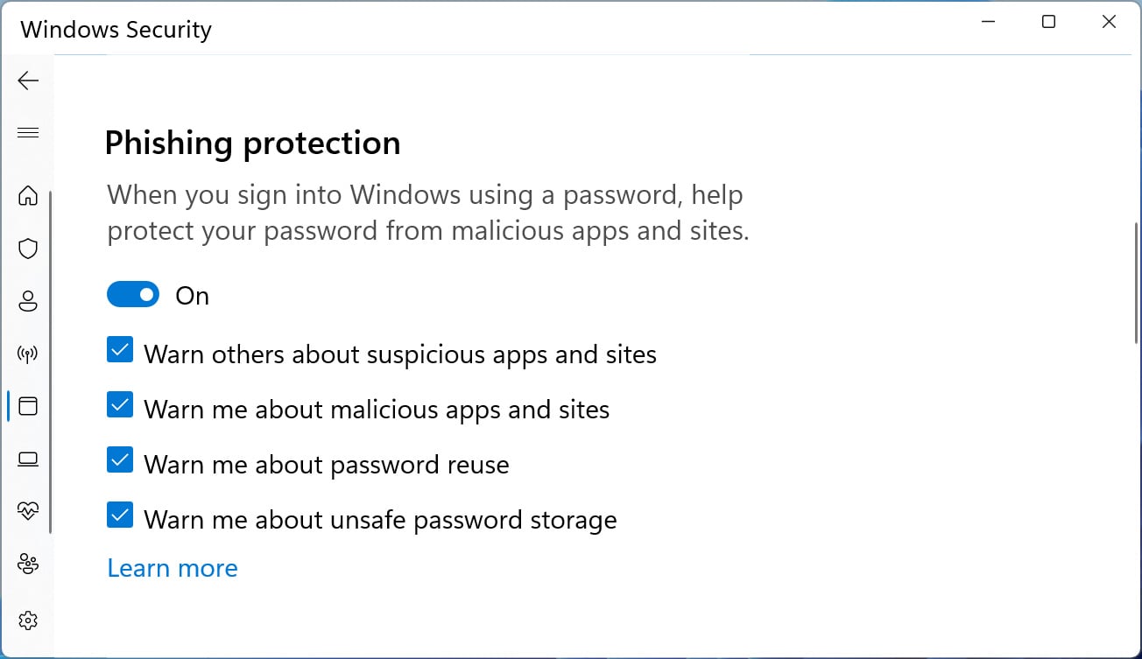
Task: Maximize the Windows Security window
Action: tap(1048, 23)
